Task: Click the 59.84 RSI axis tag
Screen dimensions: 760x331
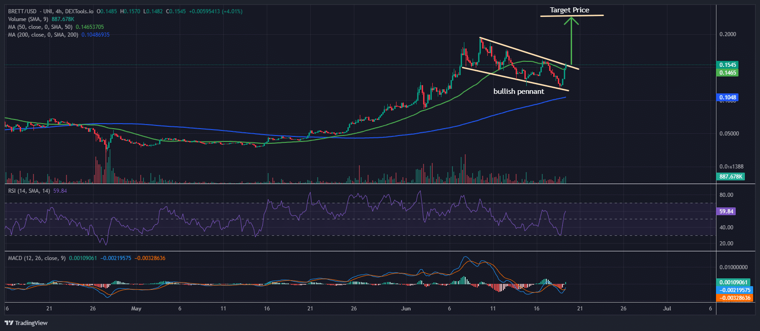Action: click(x=726, y=212)
